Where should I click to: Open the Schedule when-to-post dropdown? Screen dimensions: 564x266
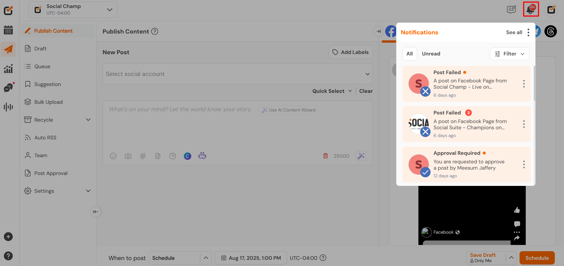(180, 258)
